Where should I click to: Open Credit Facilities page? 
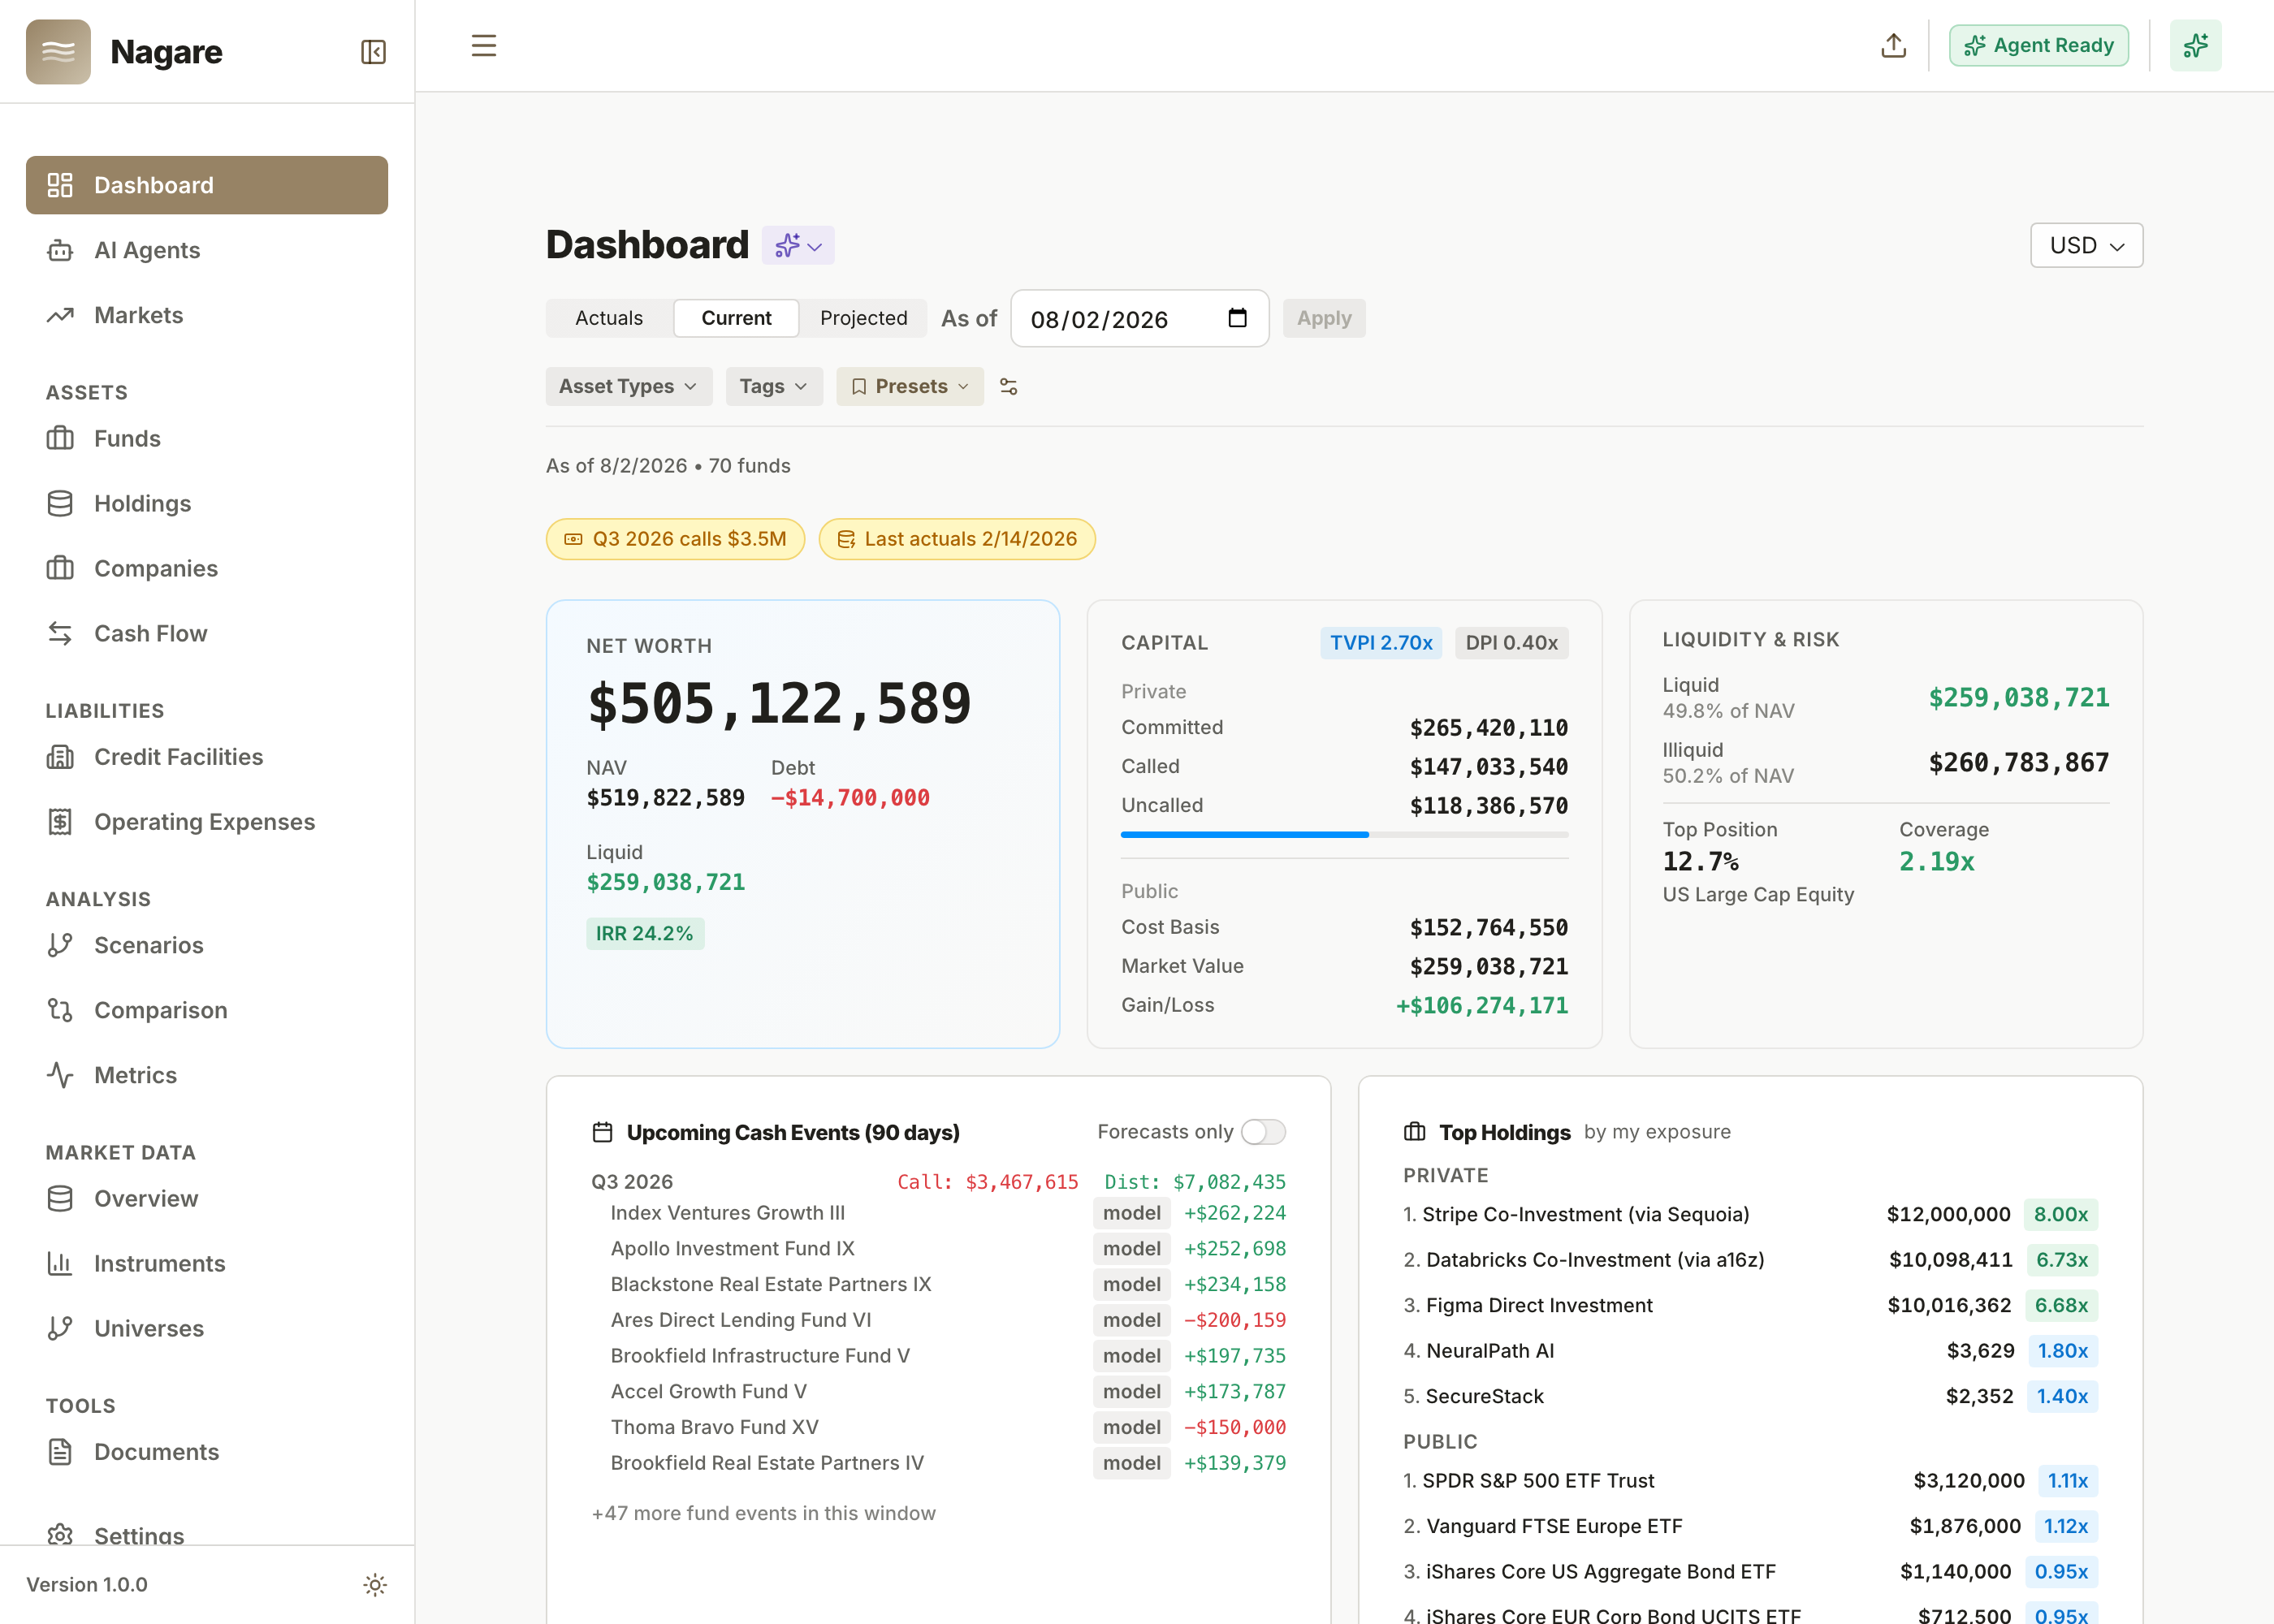pyautogui.click(x=207, y=757)
